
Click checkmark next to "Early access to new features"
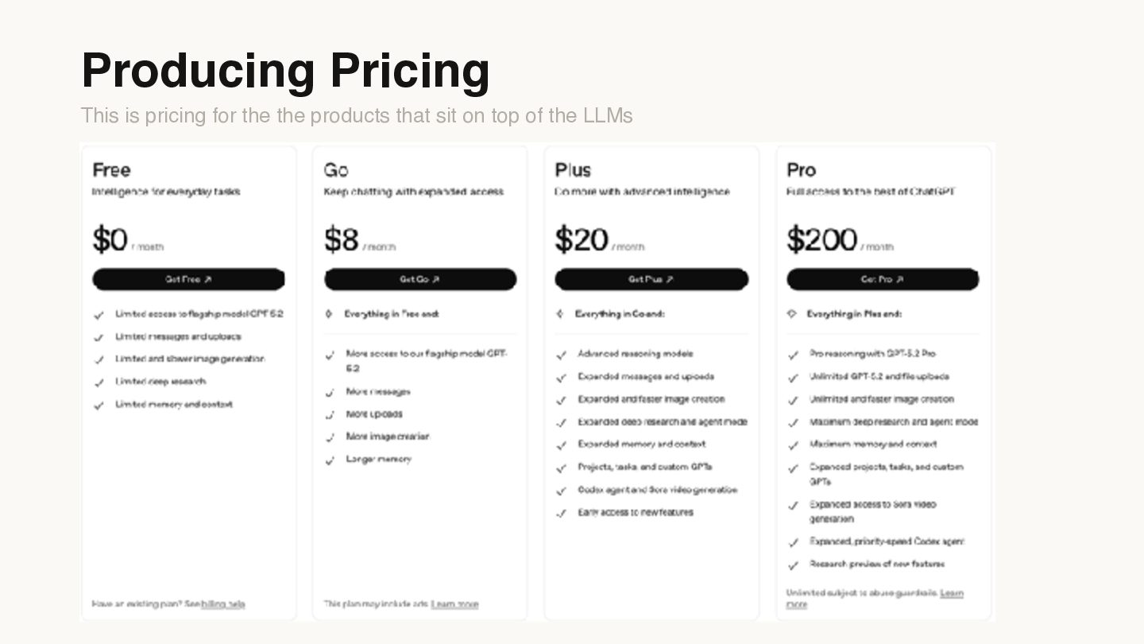coord(561,514)
